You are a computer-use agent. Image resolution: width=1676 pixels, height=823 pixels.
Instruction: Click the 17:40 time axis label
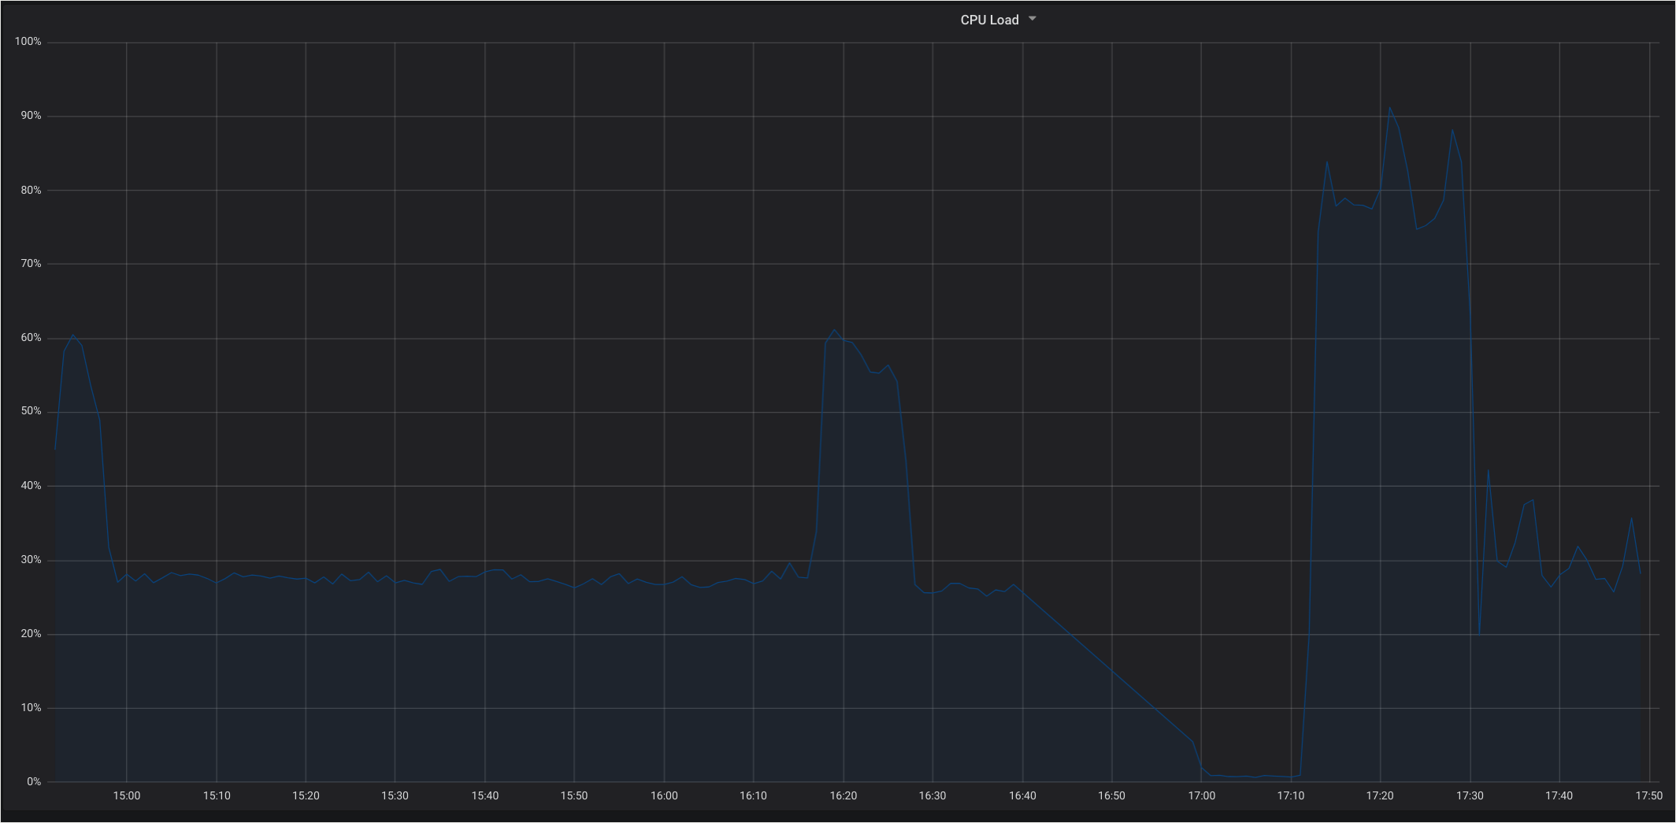click(1559, 795)
